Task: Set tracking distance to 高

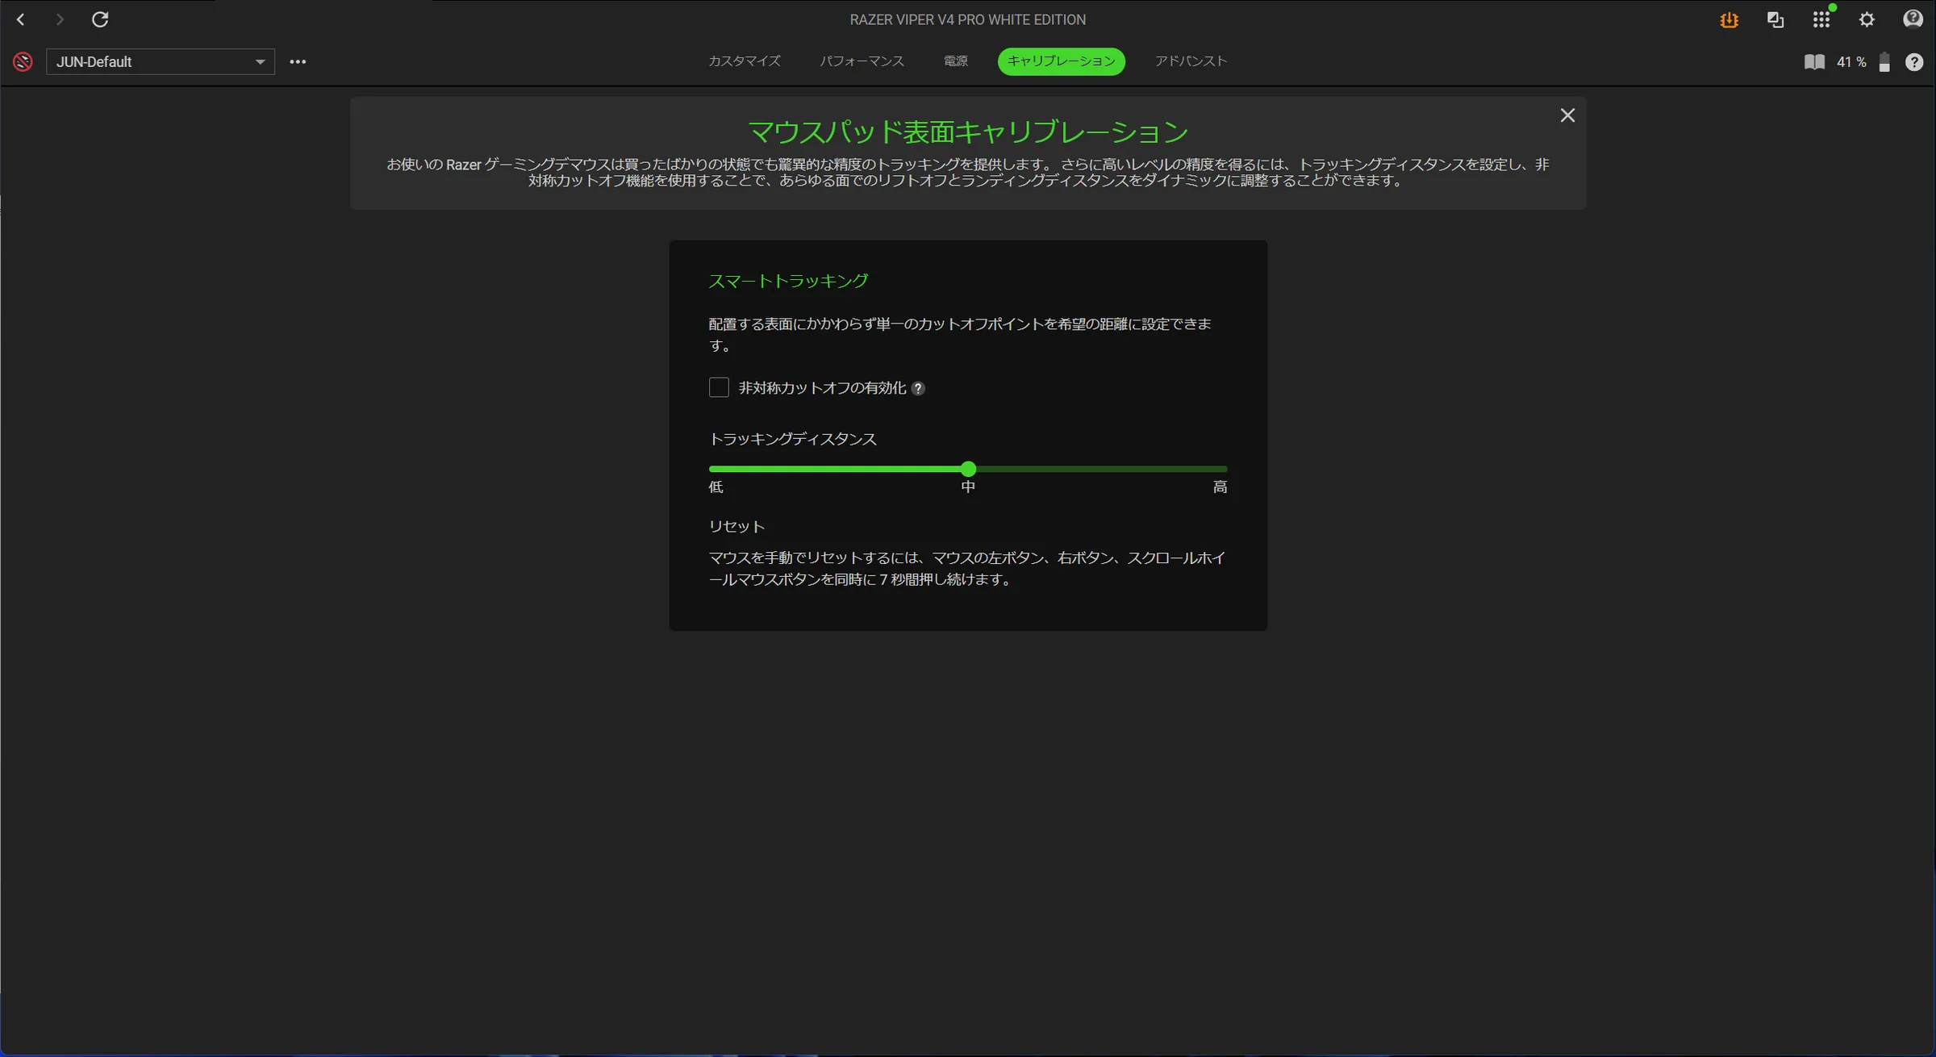Action: point(1220,487)
